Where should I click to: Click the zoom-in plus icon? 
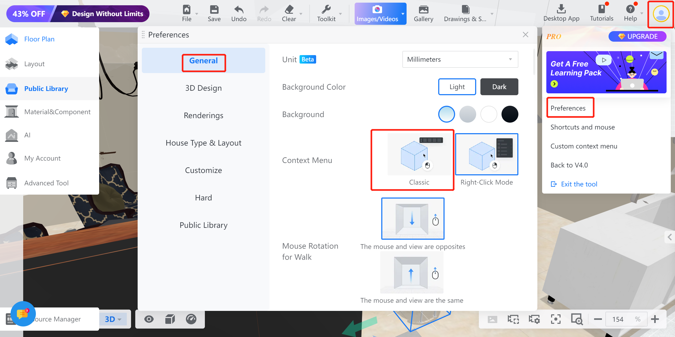coord(655,319)
